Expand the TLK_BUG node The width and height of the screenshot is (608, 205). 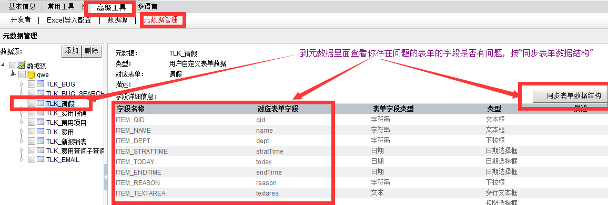pyautogui.click(x=23, y=84)
